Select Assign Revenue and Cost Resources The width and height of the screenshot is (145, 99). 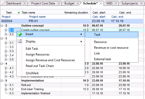(x=50, y=60)
